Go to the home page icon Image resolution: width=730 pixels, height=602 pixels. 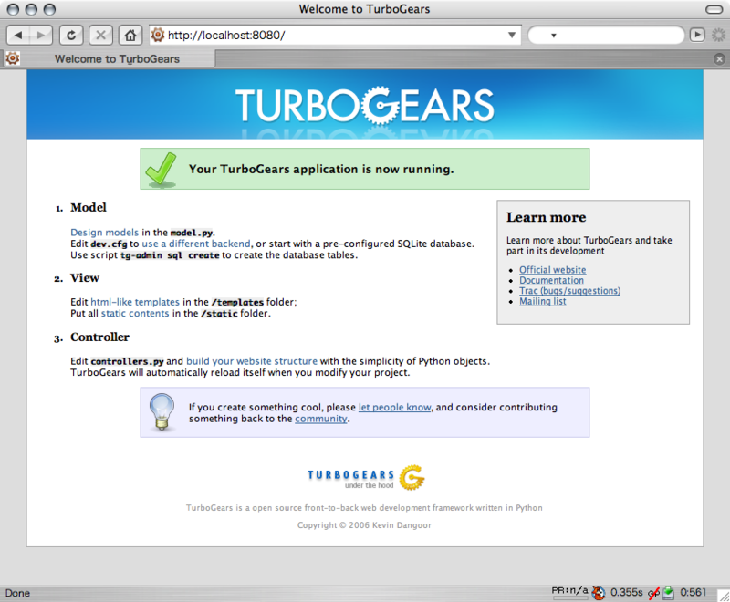click(x=131, y=36)
